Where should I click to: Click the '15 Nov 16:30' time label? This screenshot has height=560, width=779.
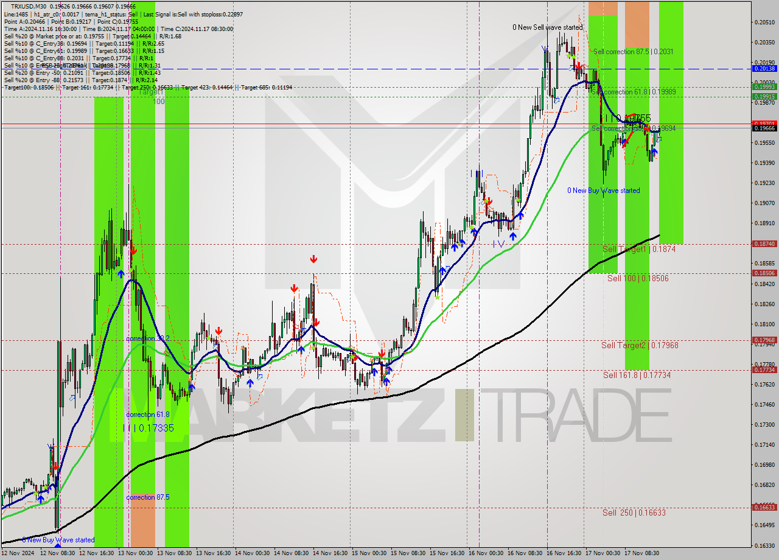[447, 553]
